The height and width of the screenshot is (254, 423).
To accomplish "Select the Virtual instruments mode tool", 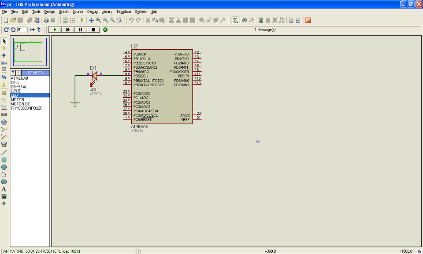I will (x=4, y=144).
